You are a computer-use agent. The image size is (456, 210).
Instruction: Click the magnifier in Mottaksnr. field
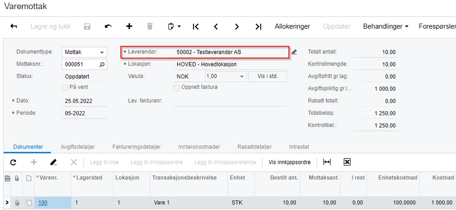102,64
